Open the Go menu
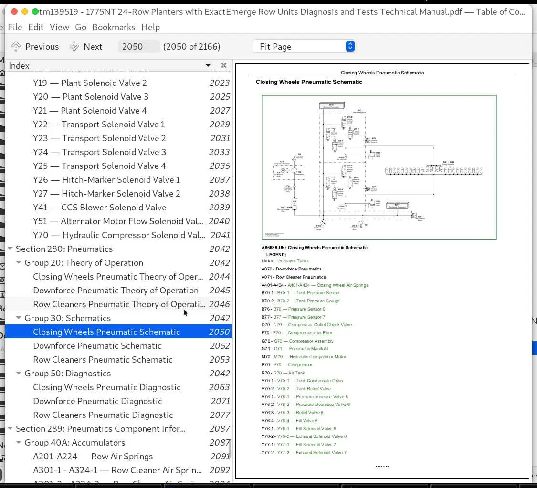Image resolution: width=537 pixels, height=488 pixels. [x=81, y=27]
